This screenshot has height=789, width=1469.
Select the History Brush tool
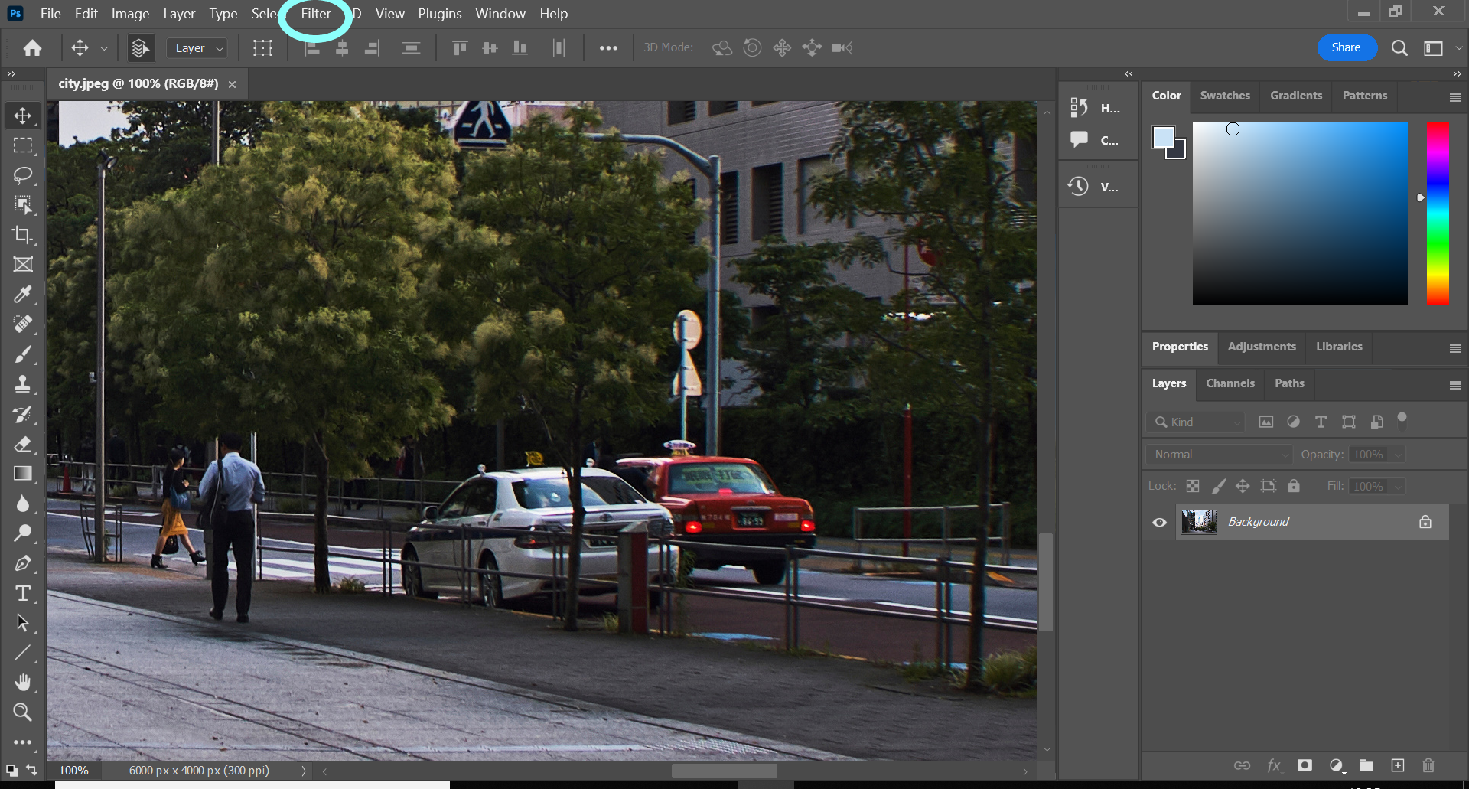(22, 414)
